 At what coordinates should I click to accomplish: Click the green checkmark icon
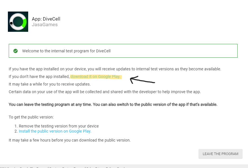pyautogui.click(x=15, y=51)
